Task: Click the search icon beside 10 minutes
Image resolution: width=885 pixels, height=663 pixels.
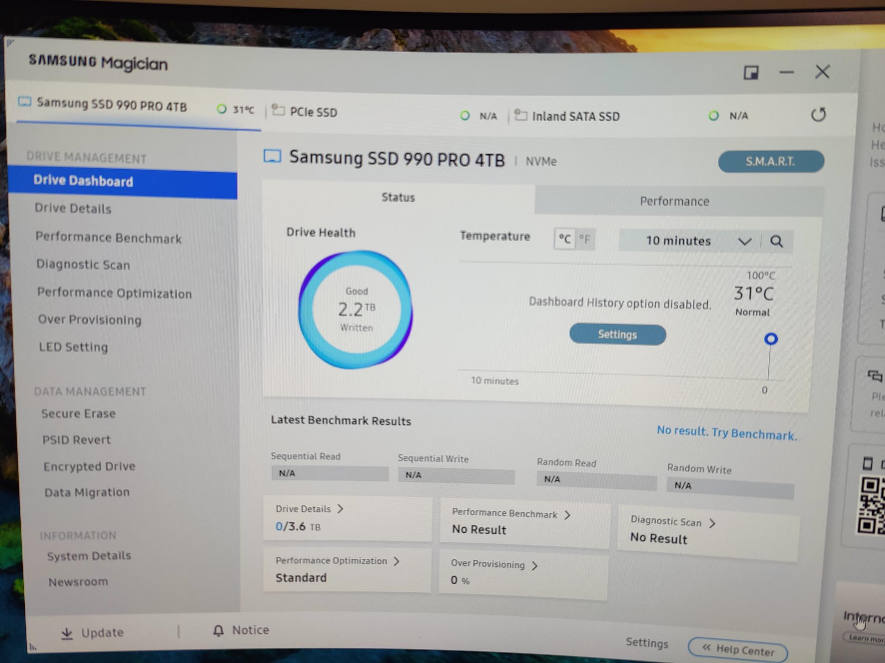Action: (x=777, y=241)
